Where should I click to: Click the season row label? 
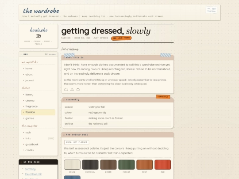click(x=69, y=107)
